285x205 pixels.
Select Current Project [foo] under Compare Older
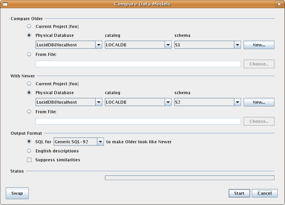pyautogui.click(x=29, y=27)
